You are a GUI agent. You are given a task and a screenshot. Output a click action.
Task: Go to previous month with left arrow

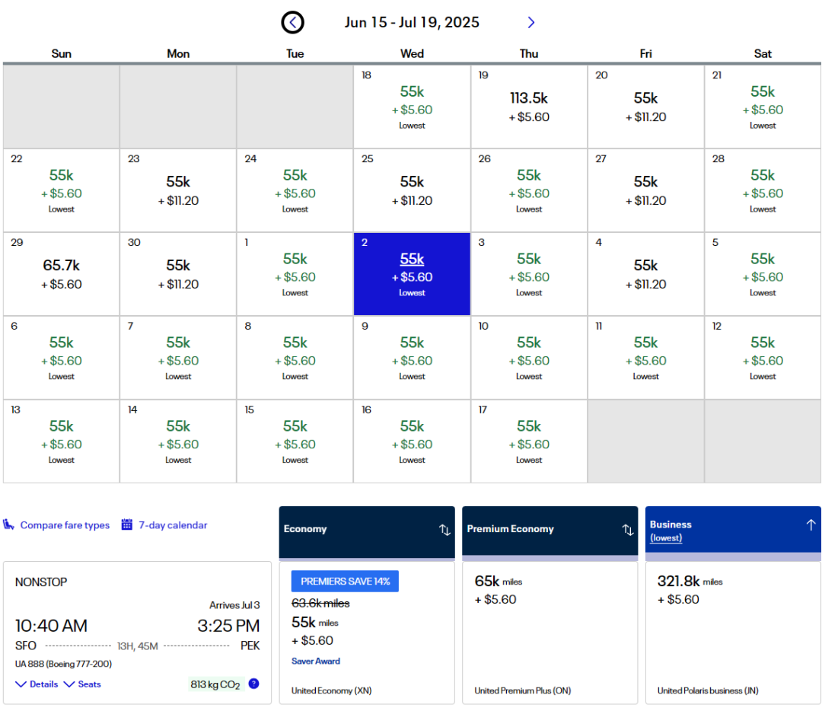point(292,23)
